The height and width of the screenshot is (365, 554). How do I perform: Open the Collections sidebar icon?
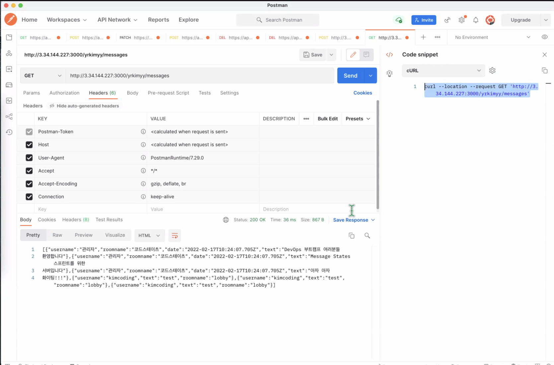click(x=9, y=37)
